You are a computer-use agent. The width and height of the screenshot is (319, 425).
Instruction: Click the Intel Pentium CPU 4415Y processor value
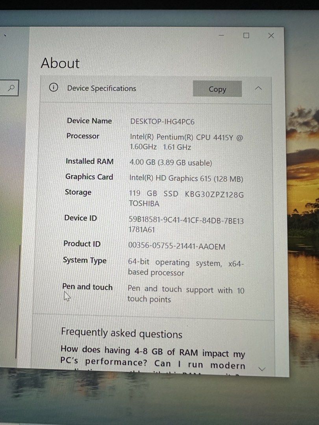coord(186,142)
